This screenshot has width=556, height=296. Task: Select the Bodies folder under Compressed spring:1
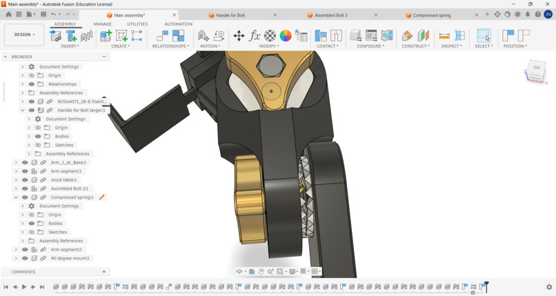[55, 224]
